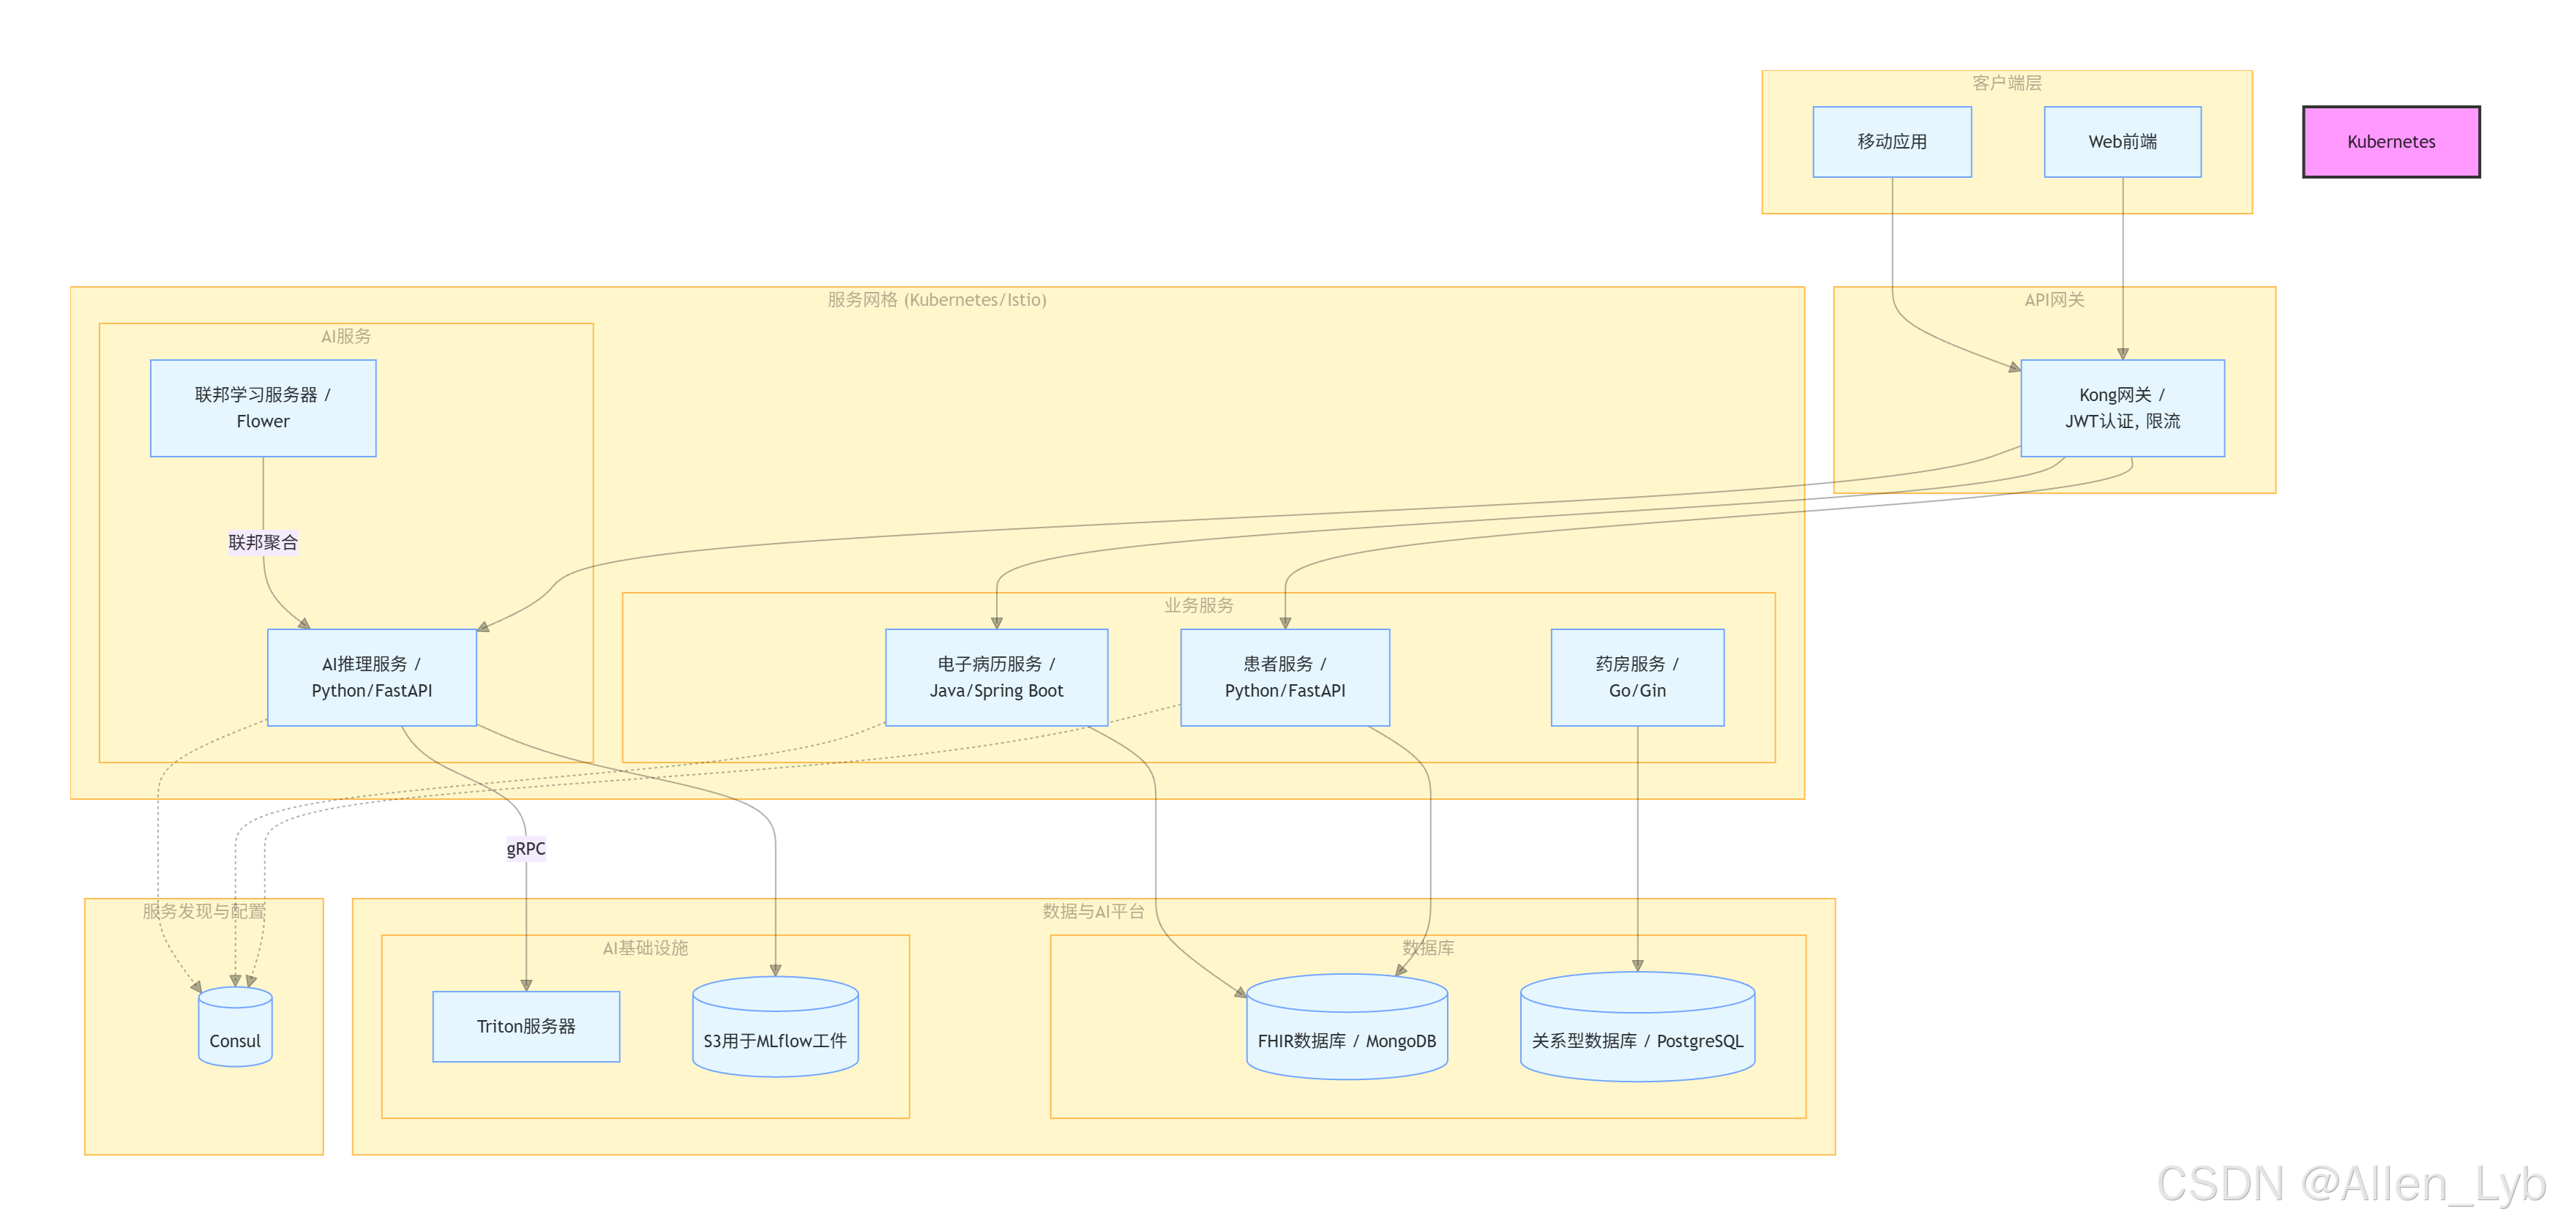
Task: Select the 联邦学习服务器 / Flower node
Action: point(262,408)
